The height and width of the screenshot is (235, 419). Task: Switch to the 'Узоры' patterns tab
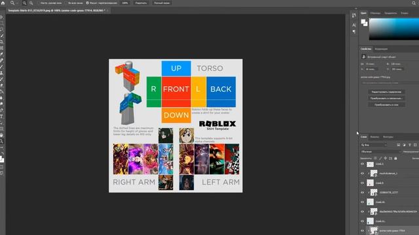(405, 13)
